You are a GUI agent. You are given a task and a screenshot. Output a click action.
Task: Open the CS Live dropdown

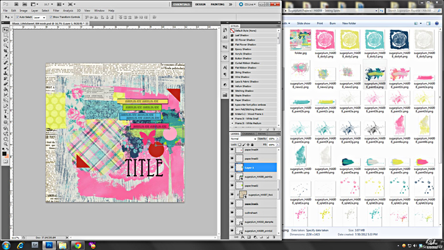click(247, 4)
